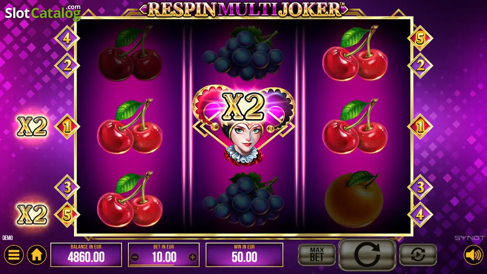Increase bet with the plus icon

[192, 257]
